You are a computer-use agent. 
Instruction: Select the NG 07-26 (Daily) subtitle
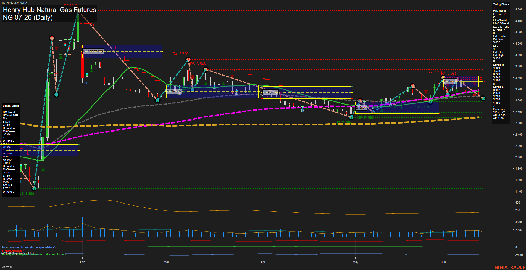[28, 17]
